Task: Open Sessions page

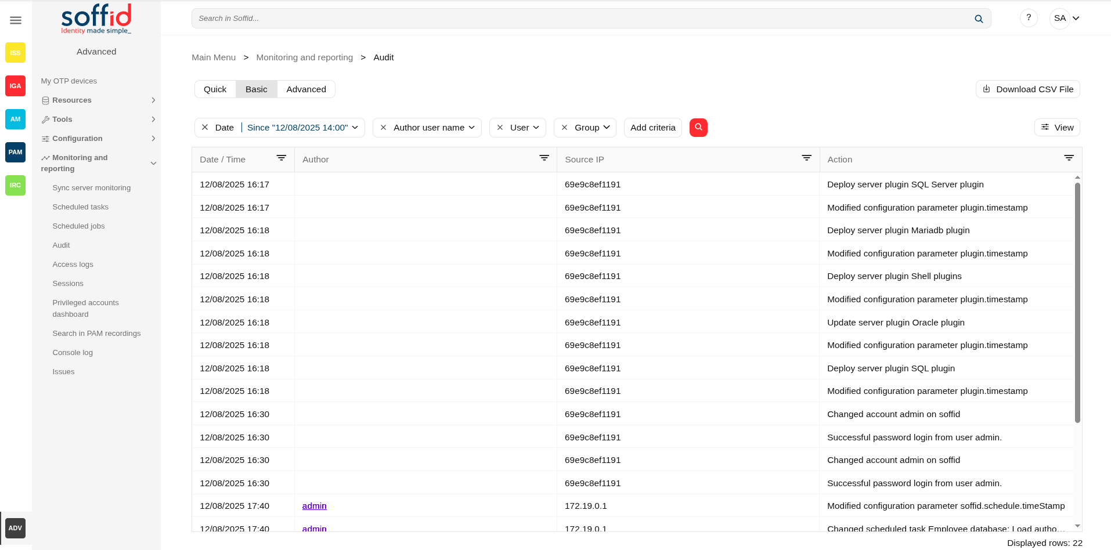Action: point(68,284)
